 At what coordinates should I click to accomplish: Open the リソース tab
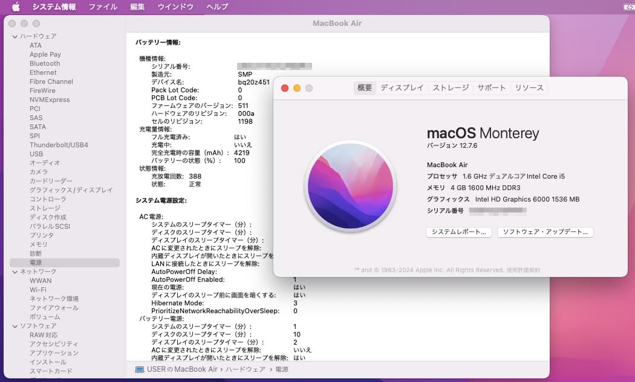tap(529, 87)
